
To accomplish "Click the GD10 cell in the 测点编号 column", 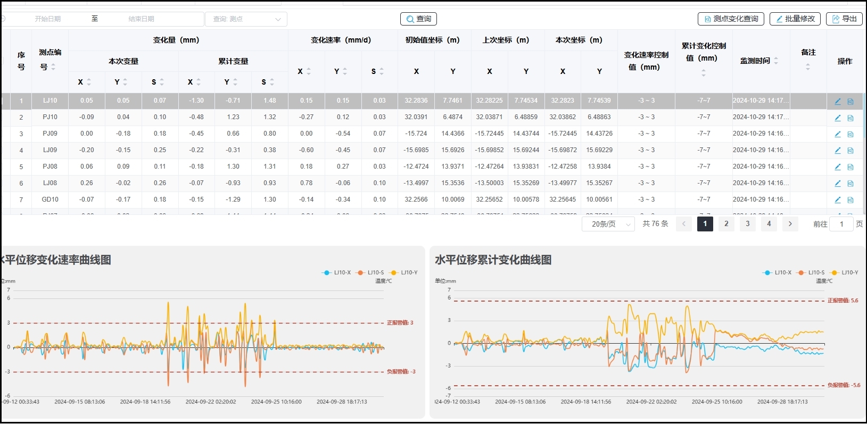I will (50, 199).
